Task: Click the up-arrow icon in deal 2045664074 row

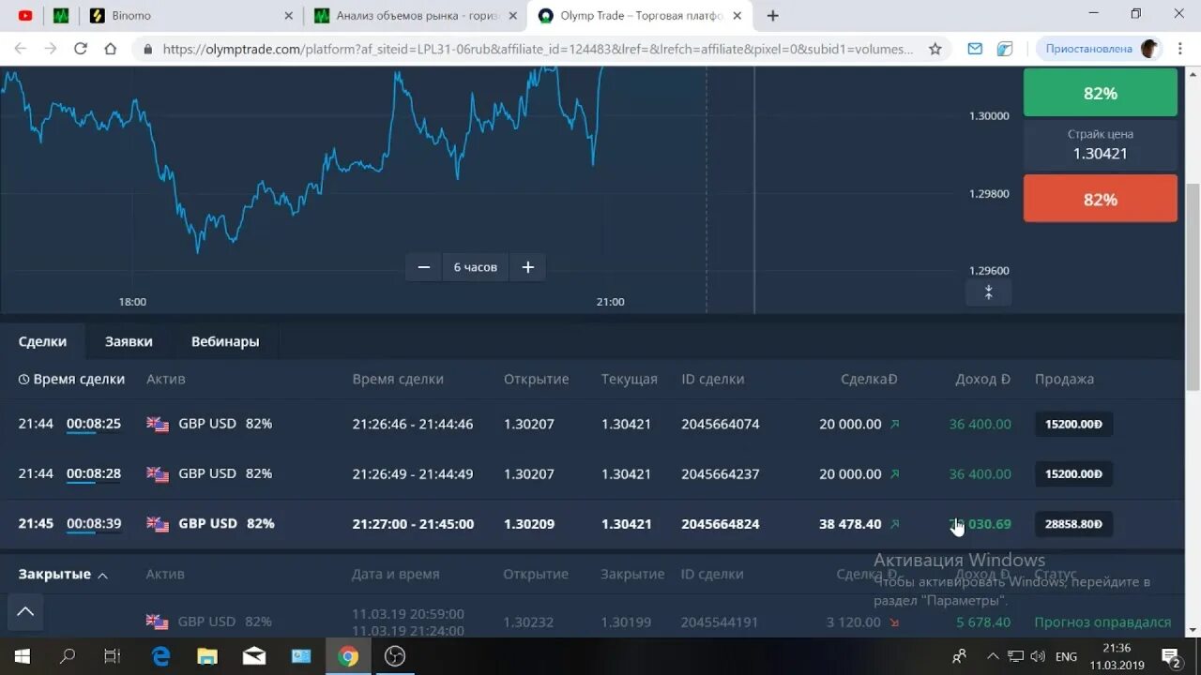Action: [x=894, y=424]
